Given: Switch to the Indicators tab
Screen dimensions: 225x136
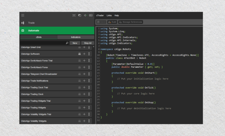Looking at the screenshot, I should click(x=76, y=37).
